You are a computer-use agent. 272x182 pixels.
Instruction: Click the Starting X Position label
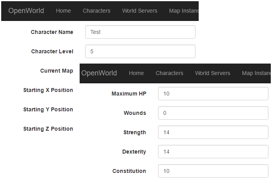(48, 90)
